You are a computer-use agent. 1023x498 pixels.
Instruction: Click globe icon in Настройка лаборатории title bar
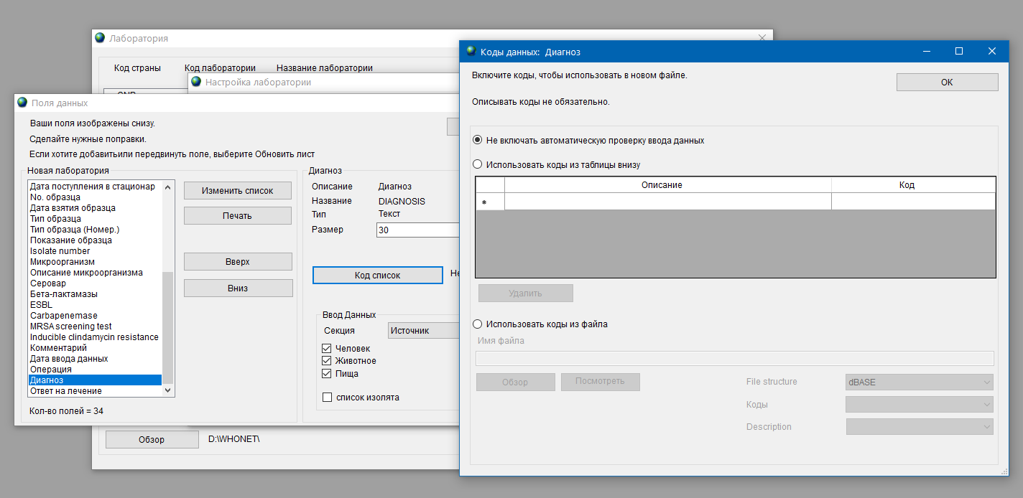click(196, 82)
